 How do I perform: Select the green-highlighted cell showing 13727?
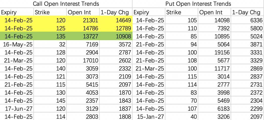pyautogui.click(x=82, y=36)
